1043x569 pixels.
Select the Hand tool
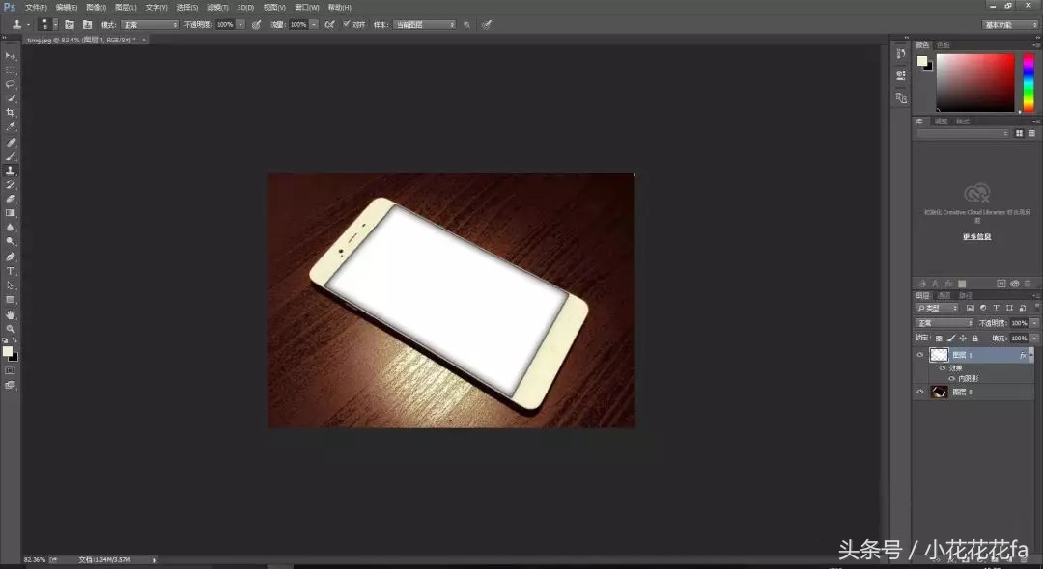pyautogui.click(x=11, y=315)
